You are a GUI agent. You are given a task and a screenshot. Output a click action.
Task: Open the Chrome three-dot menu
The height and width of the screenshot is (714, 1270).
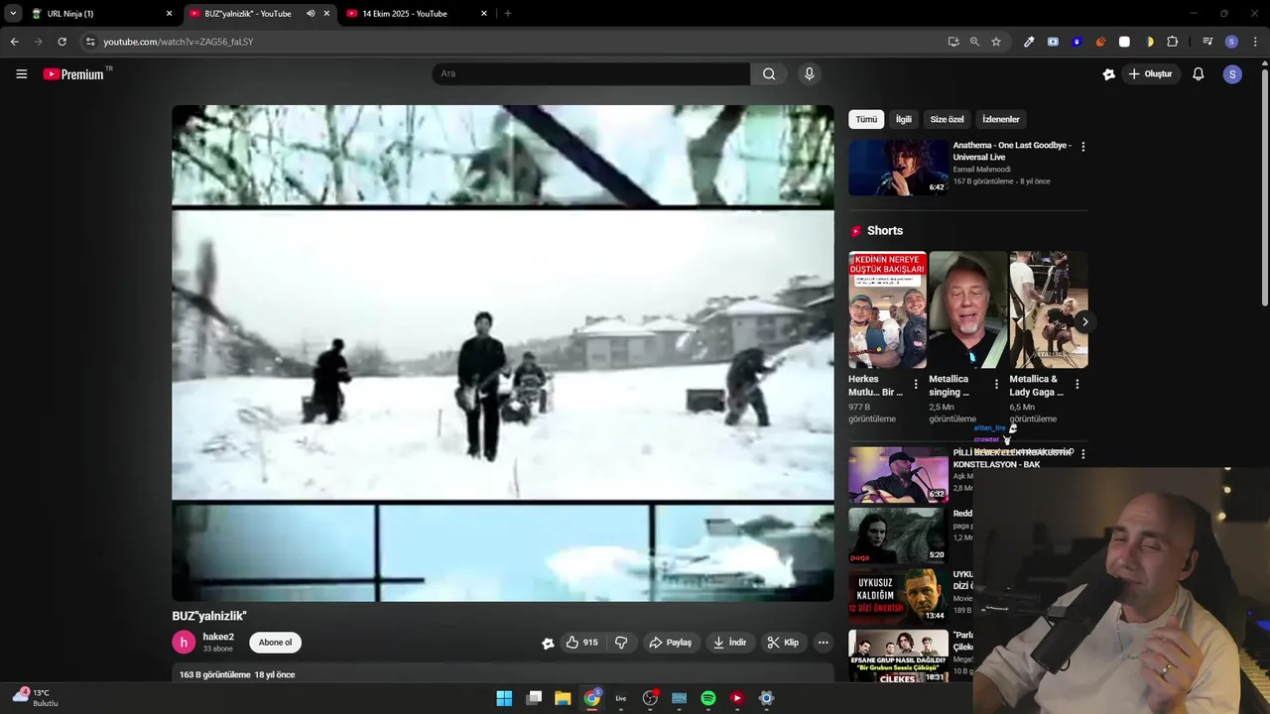click(1256, 42)
